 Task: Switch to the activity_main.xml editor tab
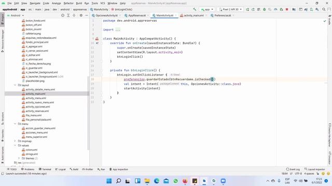pyautogui.click(x=193, y=16)
